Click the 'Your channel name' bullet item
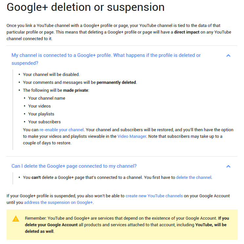The width and height of the screenshot is (244, 244). [47, 98]
